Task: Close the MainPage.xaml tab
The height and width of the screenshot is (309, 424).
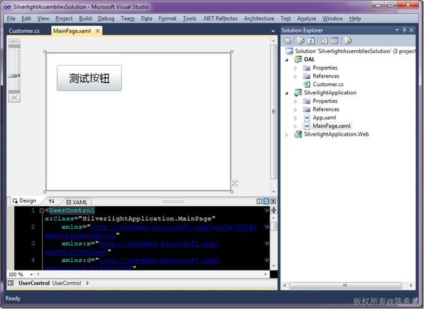Action: coord(98,31)
